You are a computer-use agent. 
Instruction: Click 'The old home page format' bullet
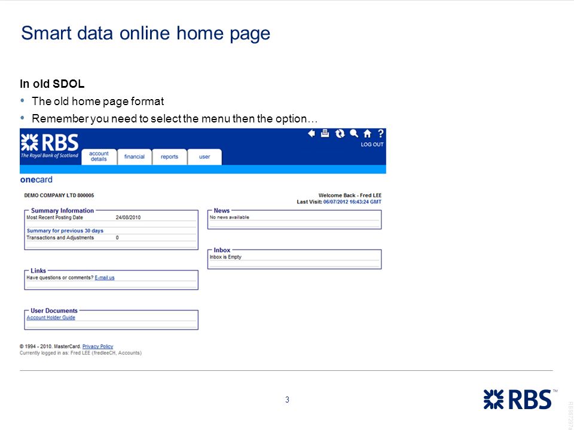pos(97,102)
